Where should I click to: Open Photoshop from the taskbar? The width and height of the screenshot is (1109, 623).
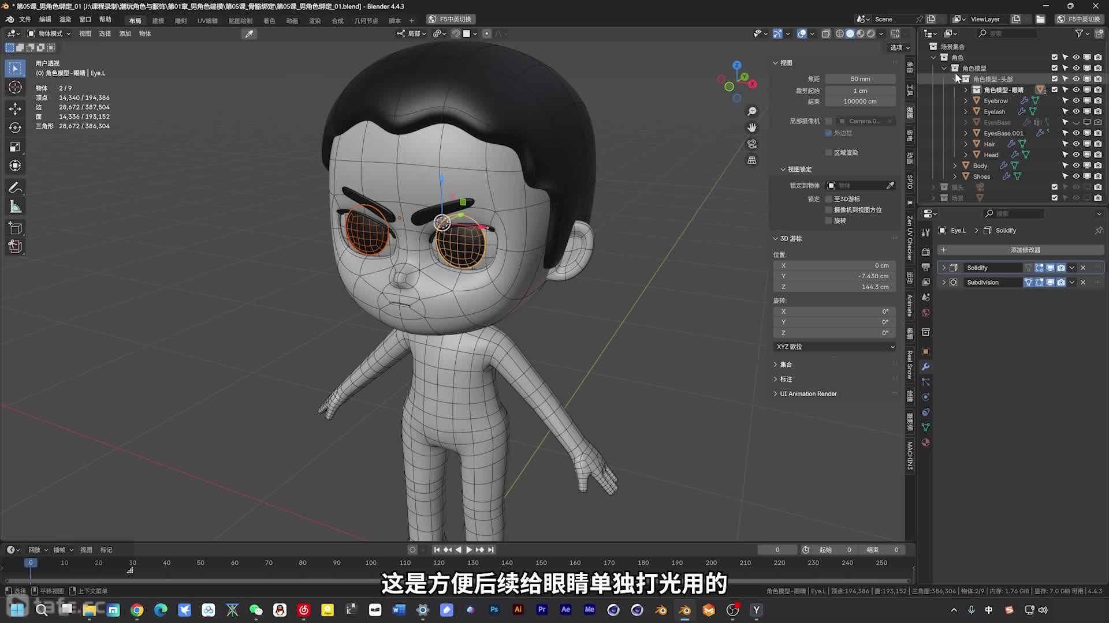(x=494, y=610)
